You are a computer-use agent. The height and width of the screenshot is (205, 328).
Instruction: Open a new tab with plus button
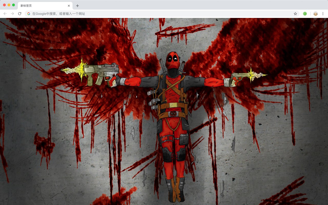click(77, 6)
